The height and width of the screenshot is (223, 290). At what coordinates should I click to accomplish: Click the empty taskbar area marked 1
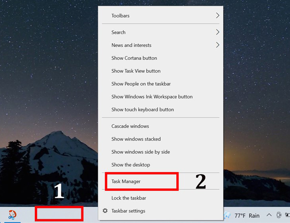[x=59, y=214]
